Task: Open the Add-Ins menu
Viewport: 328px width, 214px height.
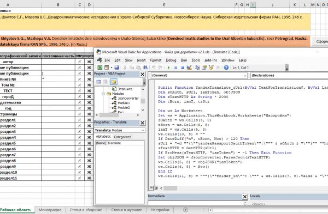Action: [x=210, y=60]
